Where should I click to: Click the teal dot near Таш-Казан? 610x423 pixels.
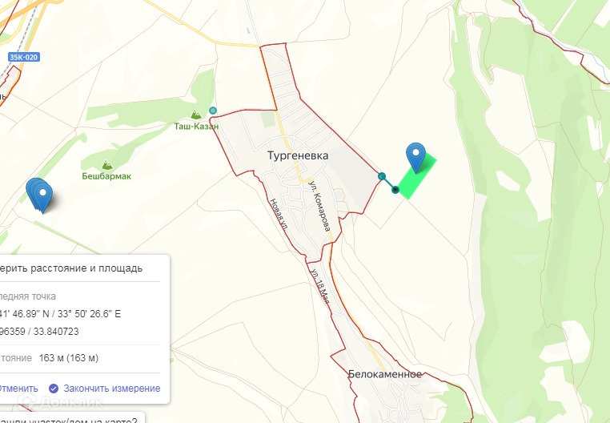click(213, 111)
